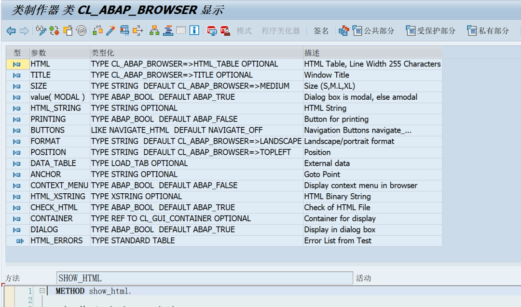Select the DATA_TABLE parameter cell
The image size is (521, 307).
(59, 163)
